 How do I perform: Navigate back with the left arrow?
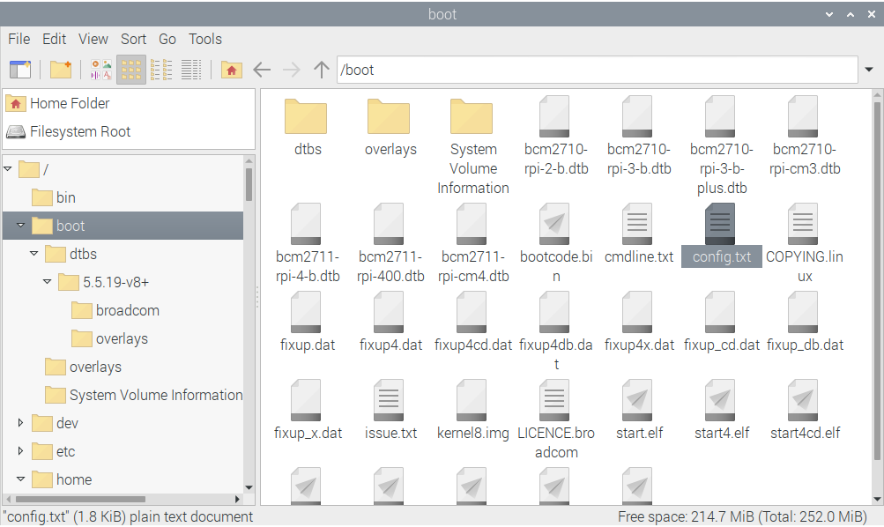[x=262, y=70]
